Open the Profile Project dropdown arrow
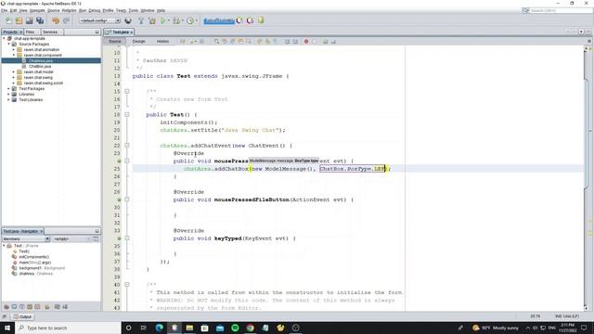The width and height of the screenshot is (594, 334). click(196, 20)
